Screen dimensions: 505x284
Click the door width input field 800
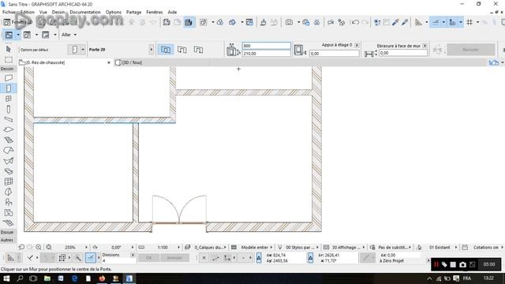click(x=267, y=46)
